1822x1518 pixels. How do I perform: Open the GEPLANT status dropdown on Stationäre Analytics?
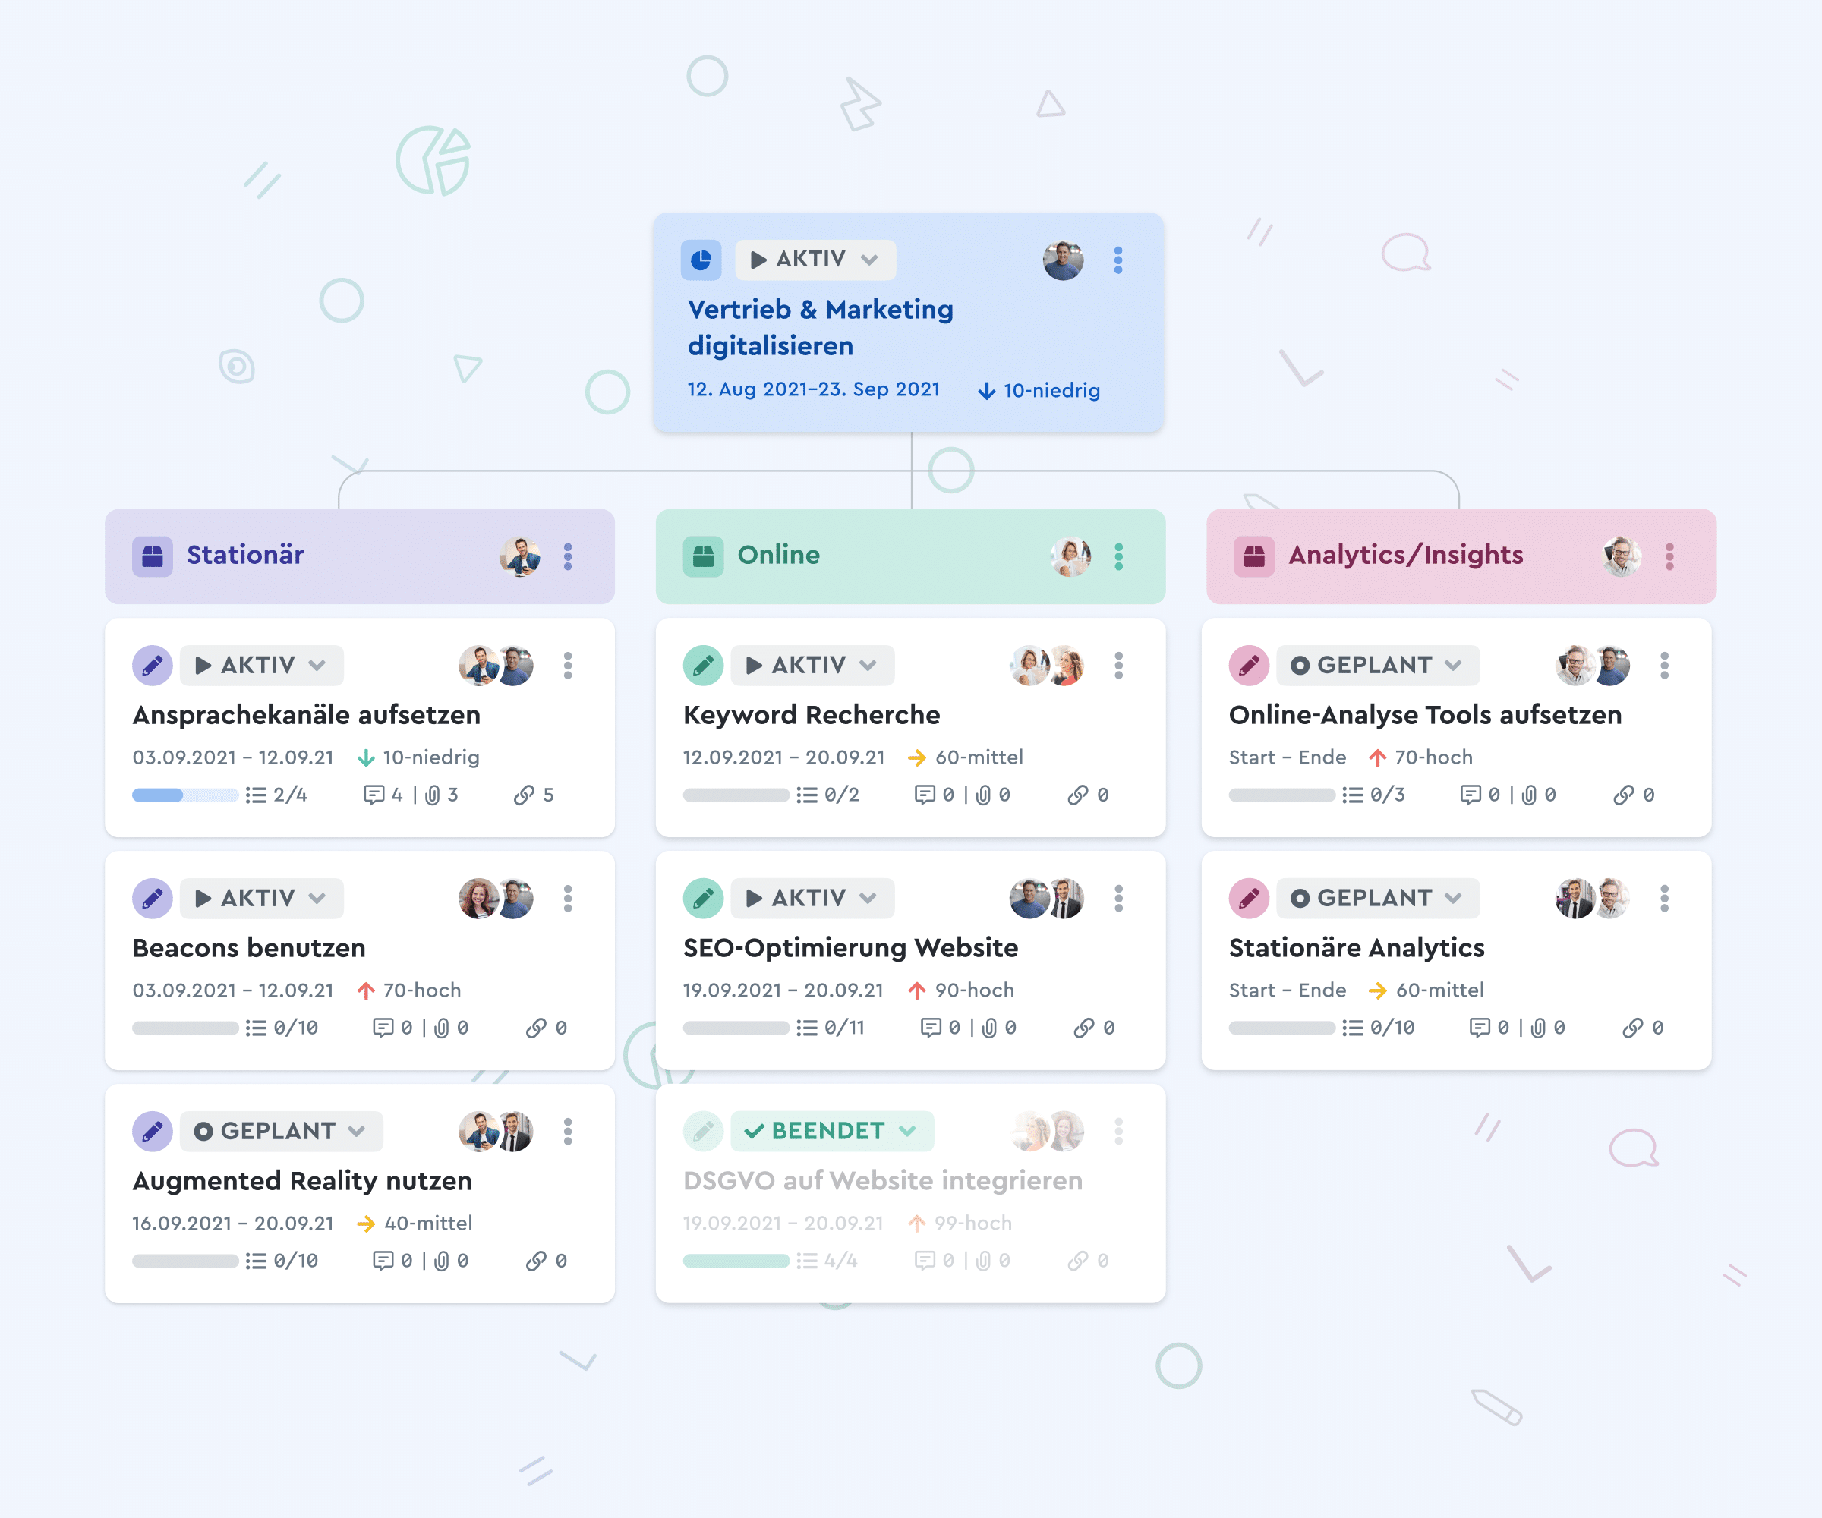coord(1378,898)
